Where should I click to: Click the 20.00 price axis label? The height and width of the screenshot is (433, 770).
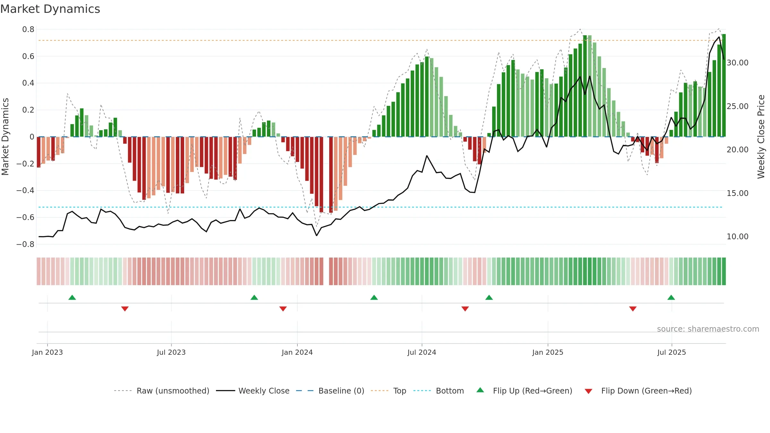[x=738, y=150]
